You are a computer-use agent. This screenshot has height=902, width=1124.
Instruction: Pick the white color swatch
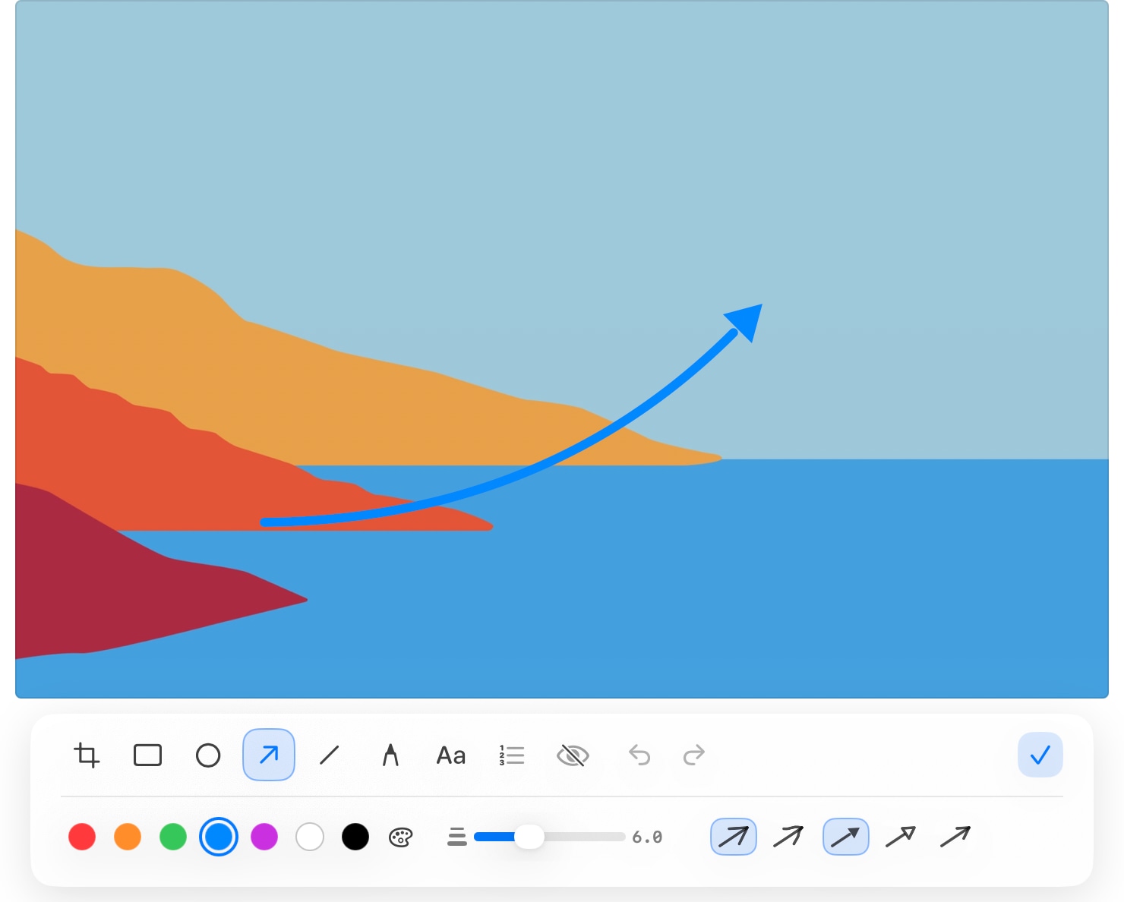click(x=310, y=837)
